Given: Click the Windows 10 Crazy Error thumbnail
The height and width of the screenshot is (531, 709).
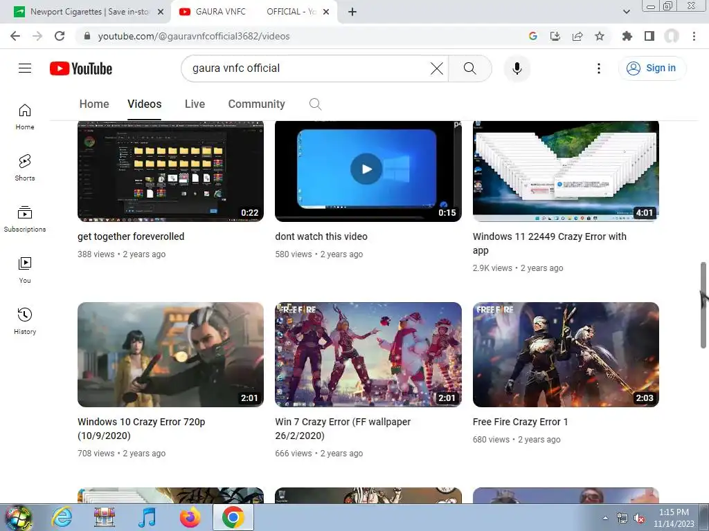Looking at the screenshot, I should click(170, 355).
